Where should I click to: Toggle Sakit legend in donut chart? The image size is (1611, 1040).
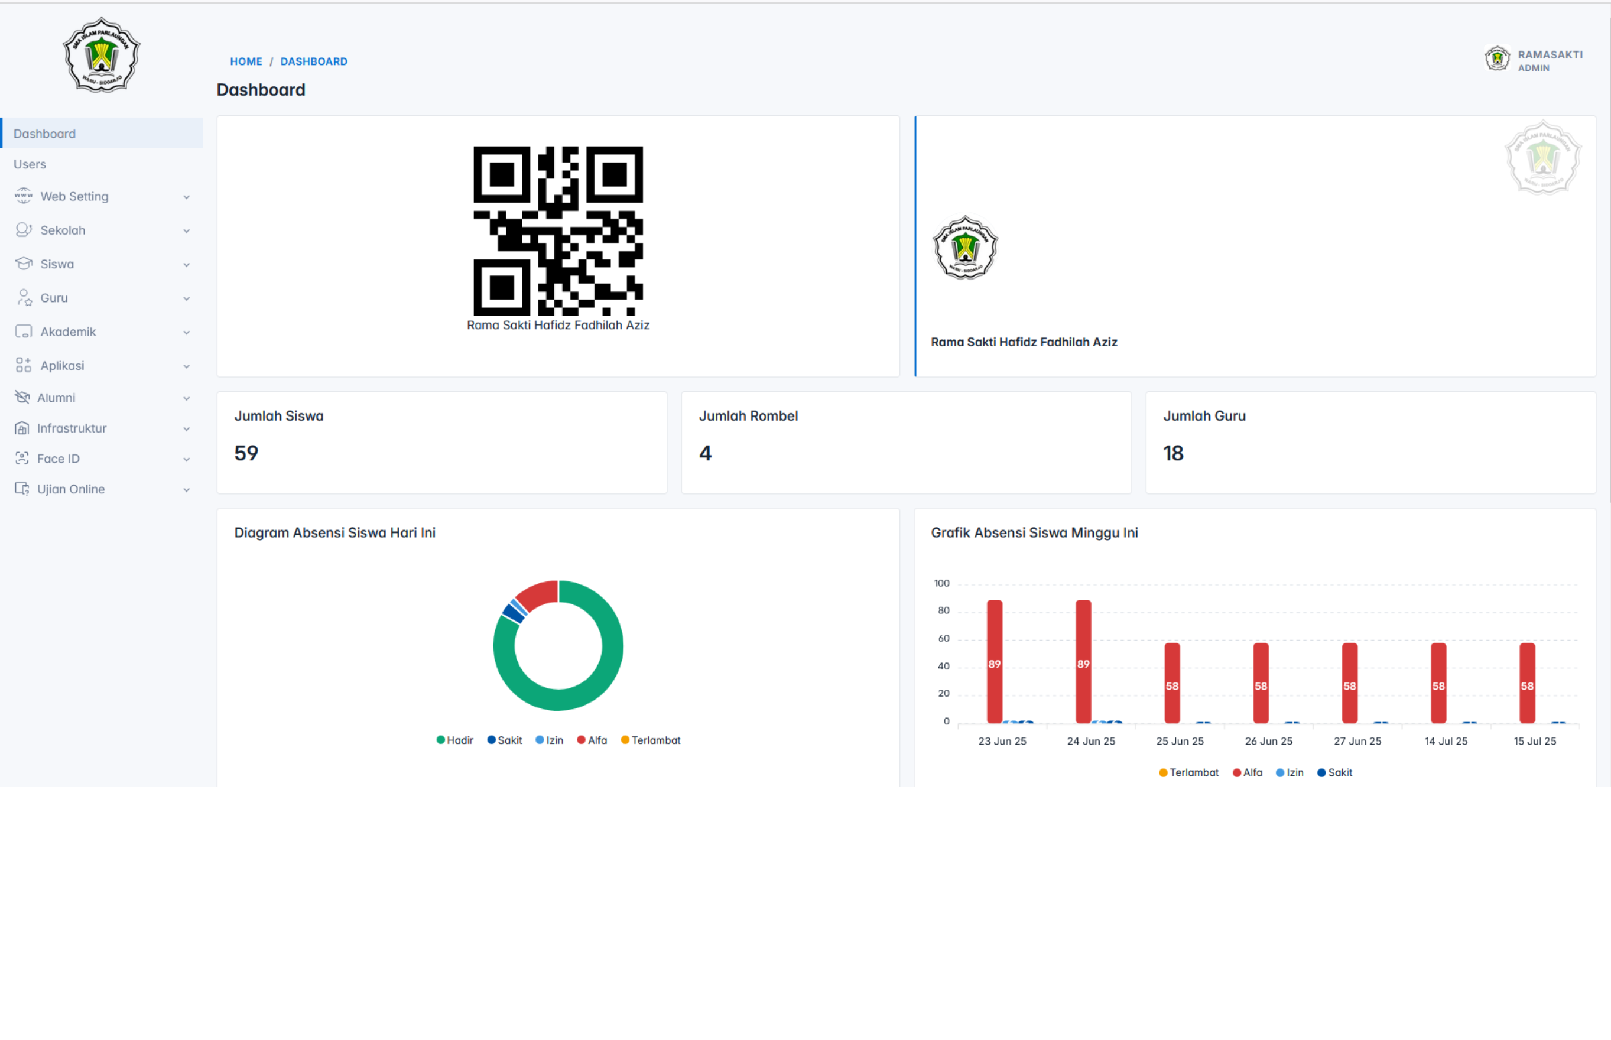pyautogui.click(x=504, y=740)
